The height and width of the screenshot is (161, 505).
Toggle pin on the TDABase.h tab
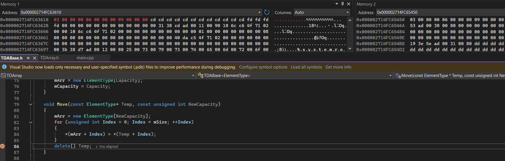click(x=28, y=58)
